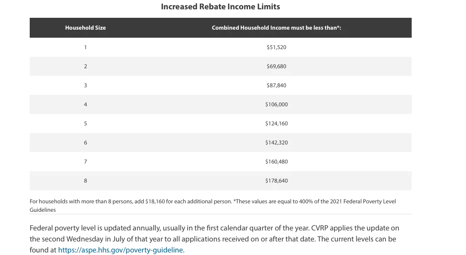Select the $69,680 income cell
This screenshot has height=255, width=466.
(276, 66)
